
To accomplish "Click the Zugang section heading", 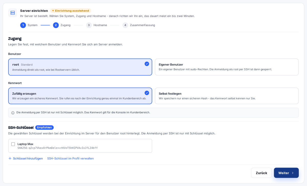I will pyautogui.click(x=15, y=39).
